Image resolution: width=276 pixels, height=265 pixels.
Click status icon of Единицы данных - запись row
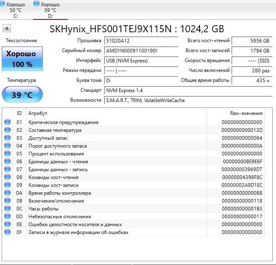pos(7,169)
